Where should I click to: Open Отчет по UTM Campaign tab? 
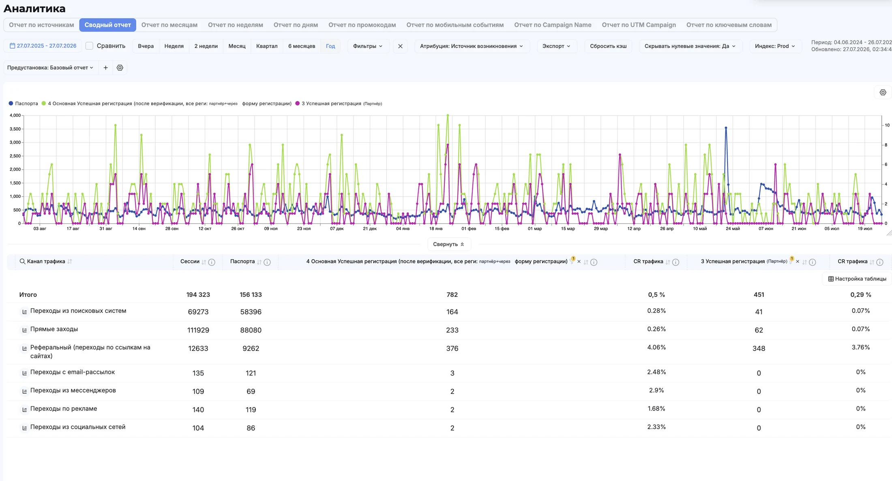tap(639, 25)
